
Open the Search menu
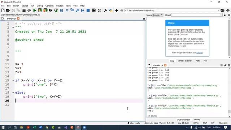[x=16, y=6]
